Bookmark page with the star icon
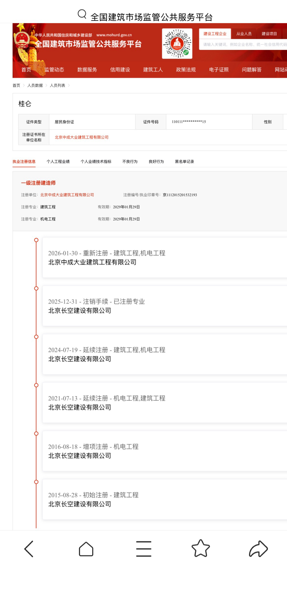Screen dimensions: 287x593 click(201, 548)
